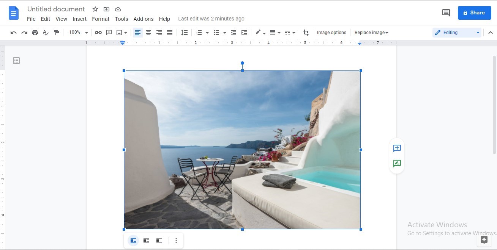Open the Editing mode dropdown

[457, 33]
